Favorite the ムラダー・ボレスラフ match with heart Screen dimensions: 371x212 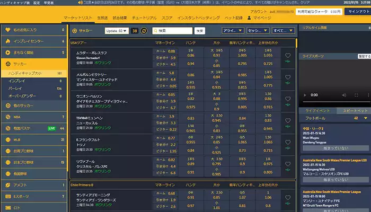[288, 55]
